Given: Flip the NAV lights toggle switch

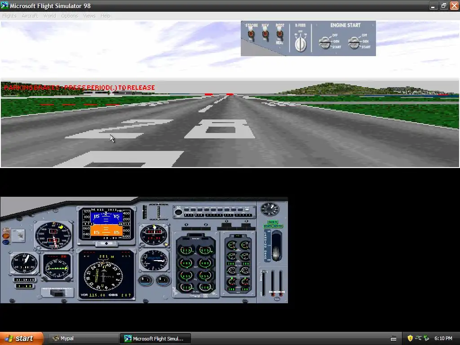Looking at the screenshot, I should point(265,34).
